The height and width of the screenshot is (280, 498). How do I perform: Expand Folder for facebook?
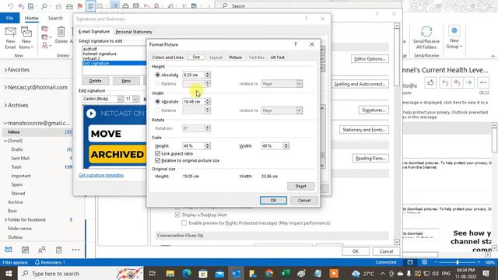click(5, 219)
